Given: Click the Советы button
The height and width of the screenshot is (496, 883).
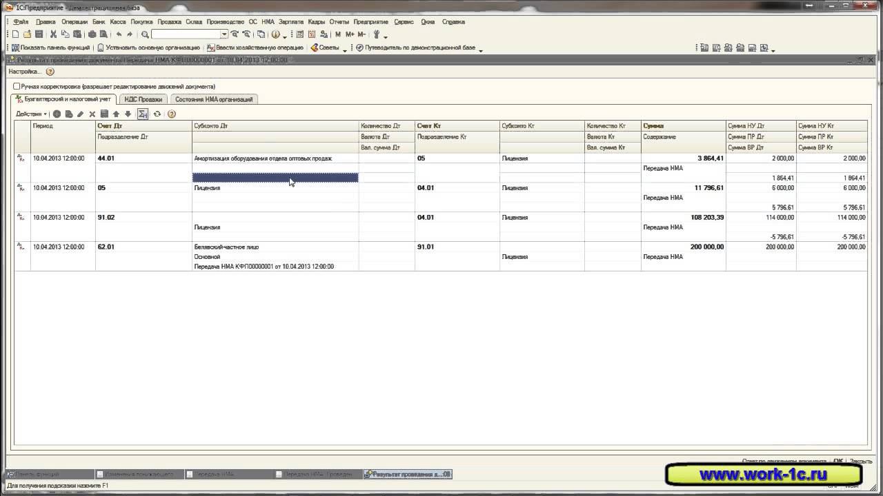Looking at the screenshot, I should pos(324,48).
